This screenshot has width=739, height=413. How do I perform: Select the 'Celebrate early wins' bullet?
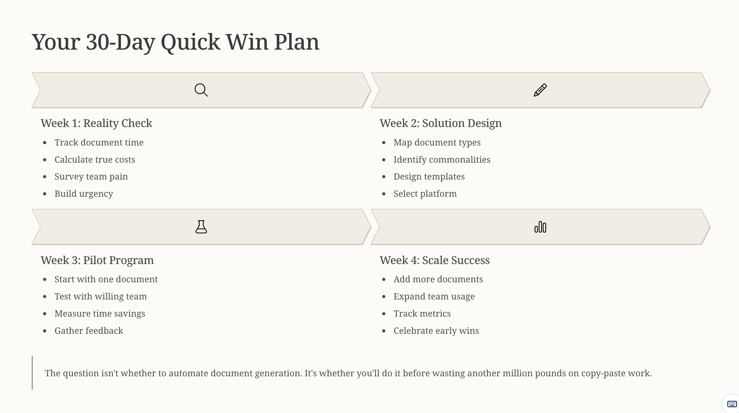coord(436,331)
